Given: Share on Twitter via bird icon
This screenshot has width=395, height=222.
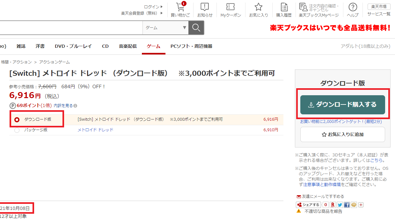Looking at the screenshot, I should [340, 205].
